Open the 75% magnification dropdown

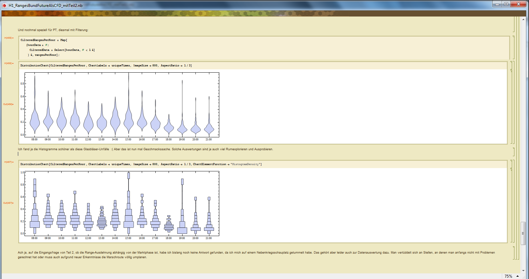coord(517,276)
